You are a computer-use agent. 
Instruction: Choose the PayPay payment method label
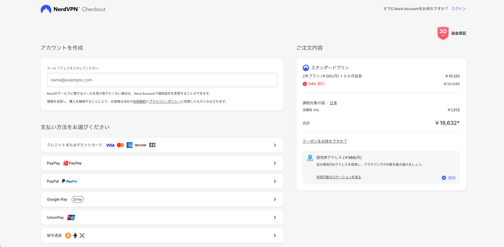click(x=53, y=163)
